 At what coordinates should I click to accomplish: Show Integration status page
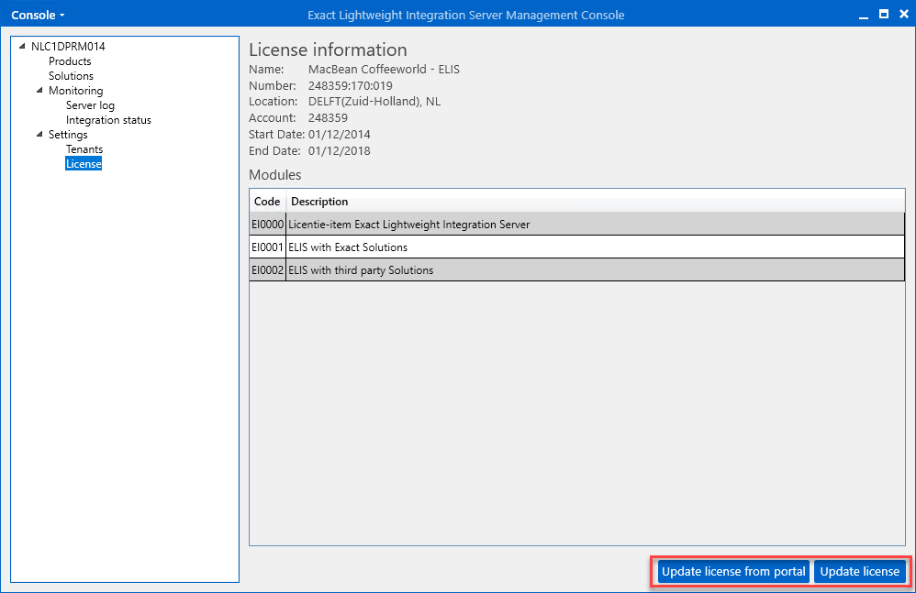point(108,120)
